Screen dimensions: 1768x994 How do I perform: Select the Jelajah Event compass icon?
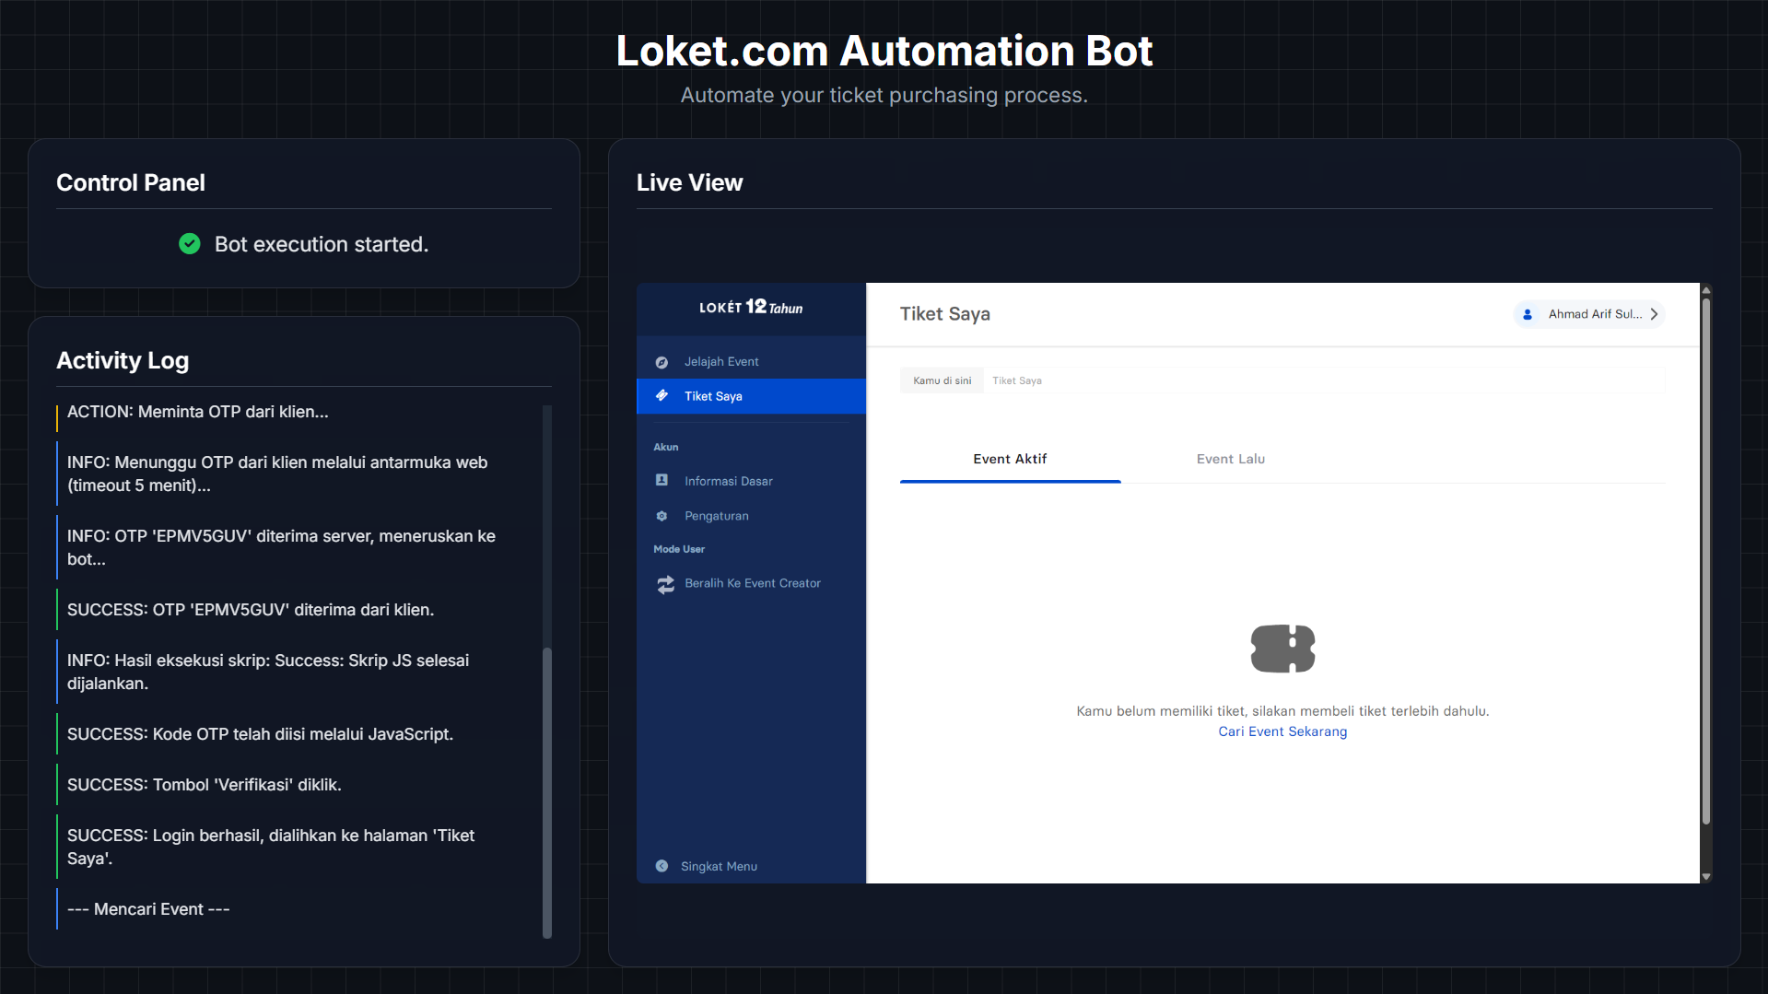[661, 361]
